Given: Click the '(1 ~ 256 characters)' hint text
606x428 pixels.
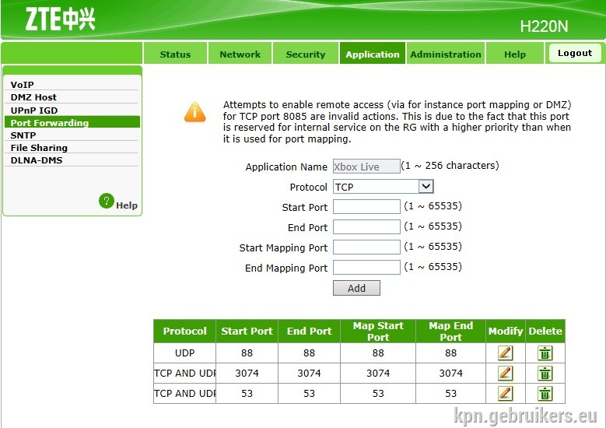Looking at the screenshot, I should click(450, 166).
